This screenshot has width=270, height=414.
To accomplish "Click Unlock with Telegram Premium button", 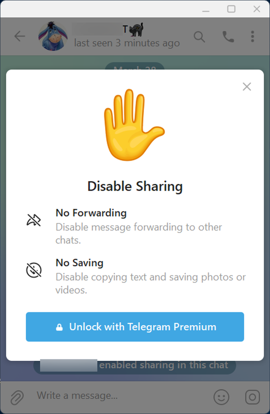I will click(135, 327).
